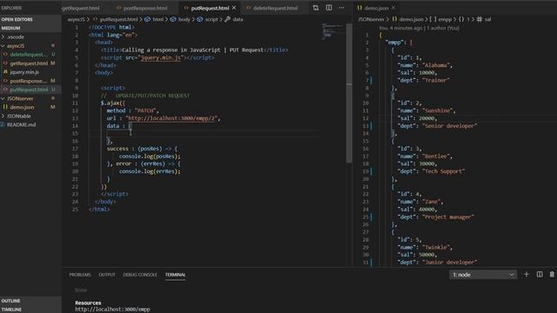Switch to the Output panel tab

(x=106, y=275)
